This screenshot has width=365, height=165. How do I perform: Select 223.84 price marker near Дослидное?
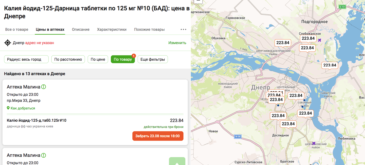point(288,124)
